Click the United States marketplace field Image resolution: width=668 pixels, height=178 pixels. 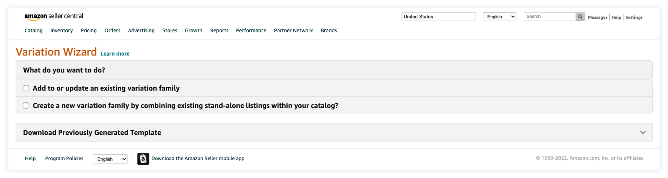tap(438, 17)
